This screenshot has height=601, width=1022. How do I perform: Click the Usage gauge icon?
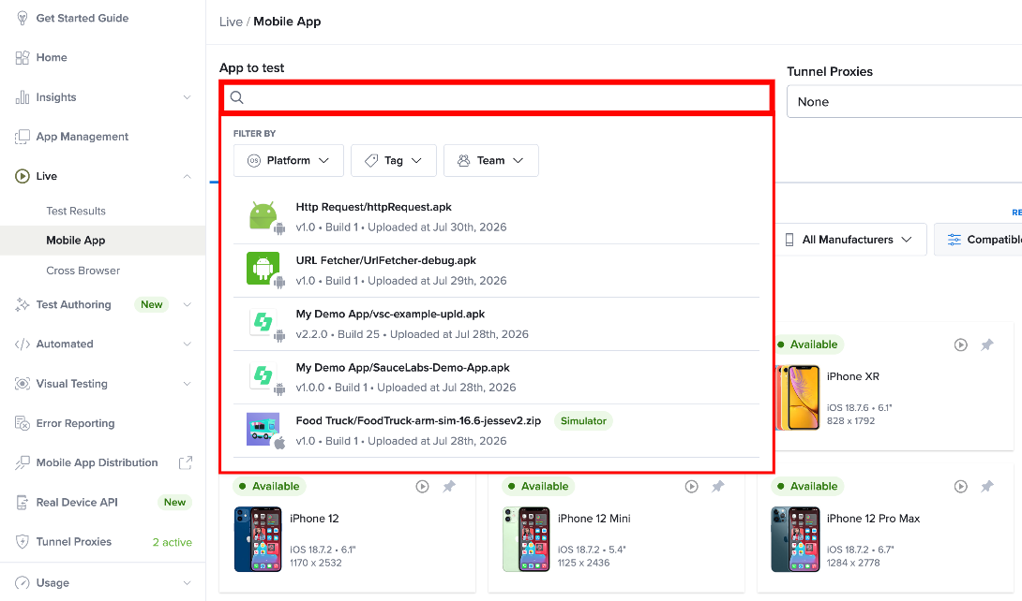pos(23,583)
